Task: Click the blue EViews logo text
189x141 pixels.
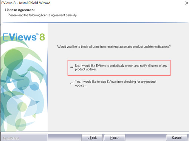Action: coord(20,37)
